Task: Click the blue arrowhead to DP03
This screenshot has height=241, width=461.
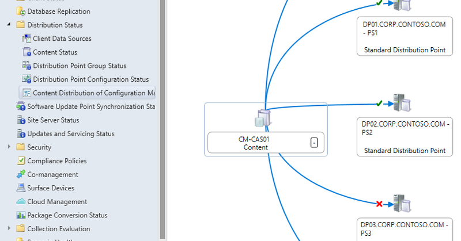Action: 390,204
